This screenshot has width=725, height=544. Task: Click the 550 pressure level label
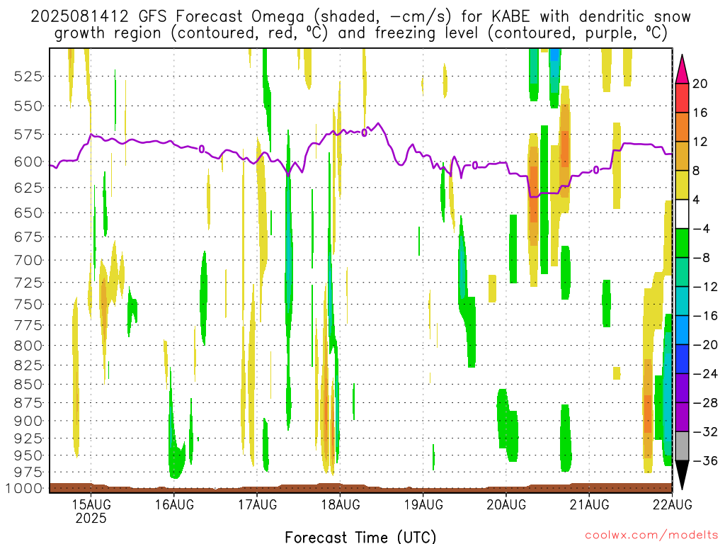coord(28,106)
